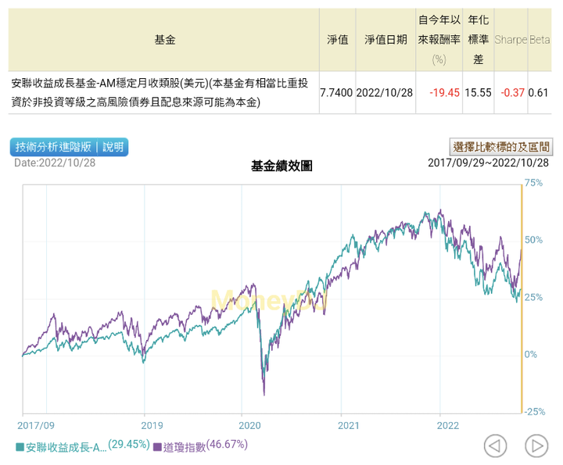563x465 pixels.
Task: Select the 0.61 Beta value
Action: click(538, 92)
